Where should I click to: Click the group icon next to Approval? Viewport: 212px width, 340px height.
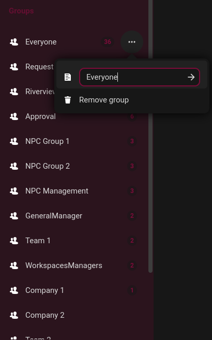pyautogui.click(x=14, y=116)
